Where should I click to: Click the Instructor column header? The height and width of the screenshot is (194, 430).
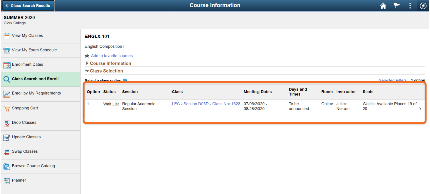(x=346, y=92)
